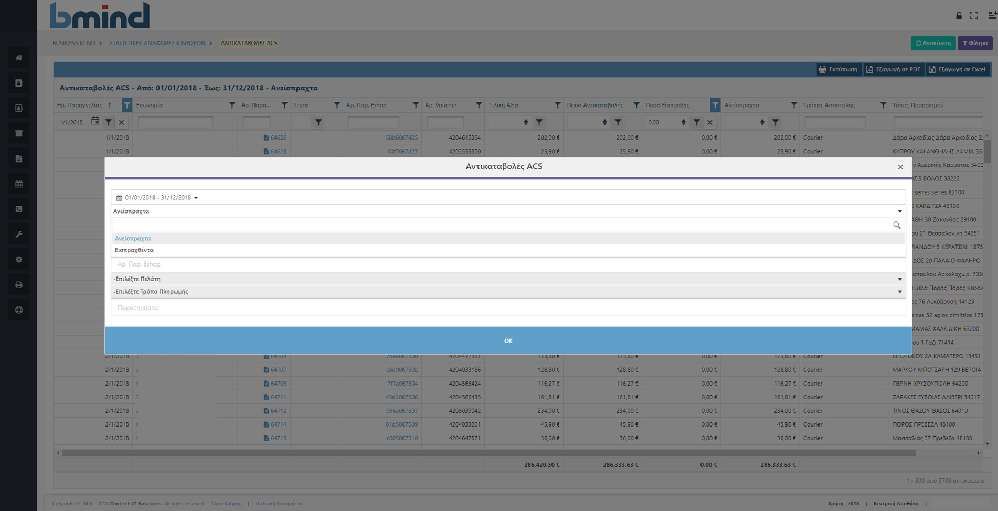Focus the Παρατηρήσεις notes field
The width and height of the screenshot is (998, 511).
pyautogui.click(x=508, y=307)
